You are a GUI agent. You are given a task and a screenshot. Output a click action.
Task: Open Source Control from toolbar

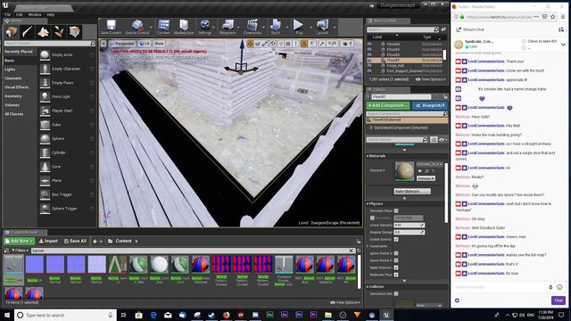137,27
